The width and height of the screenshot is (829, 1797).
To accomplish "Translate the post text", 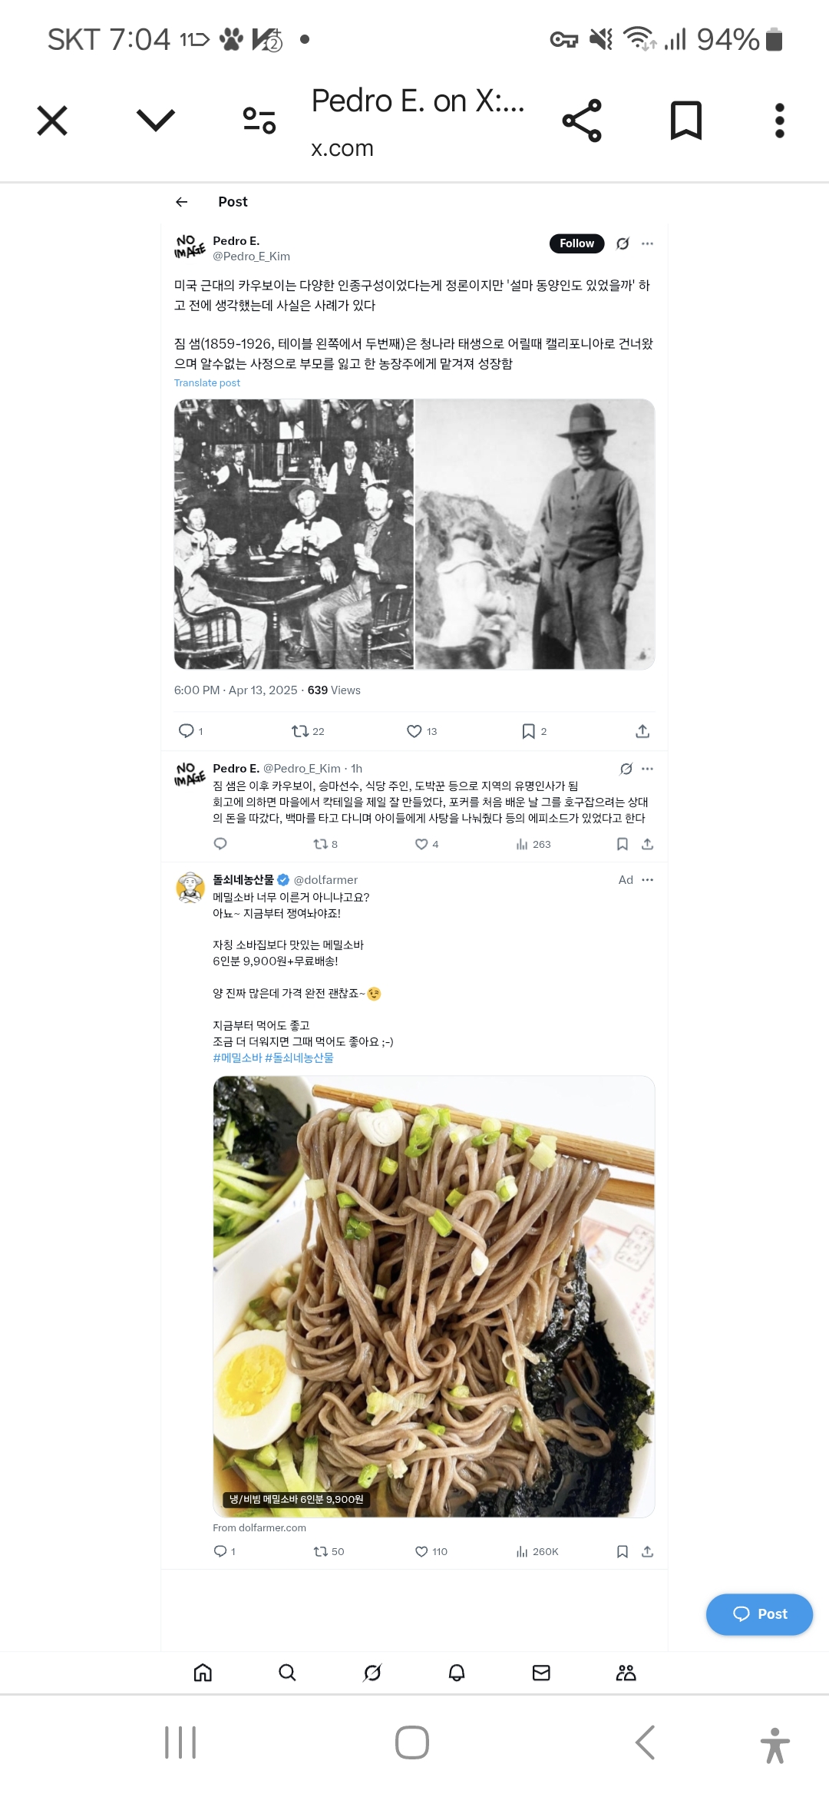I will pyautogui.click(x=207, y=383).
